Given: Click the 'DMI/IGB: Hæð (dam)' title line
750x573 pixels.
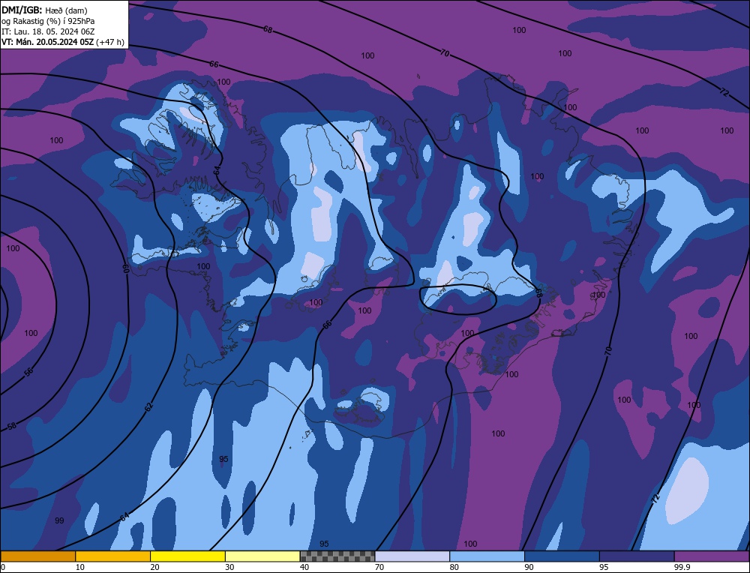Looking at the screenshot, I should (x=44, y=10).
